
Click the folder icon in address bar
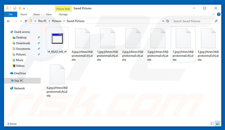click(x=31, y=21)
